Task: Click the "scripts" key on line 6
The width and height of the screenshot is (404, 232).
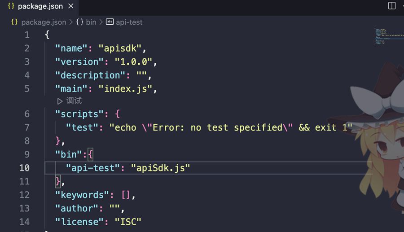Action: coord(76,114)
